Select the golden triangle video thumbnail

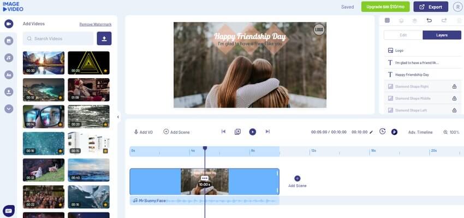(x=88, y=63)
